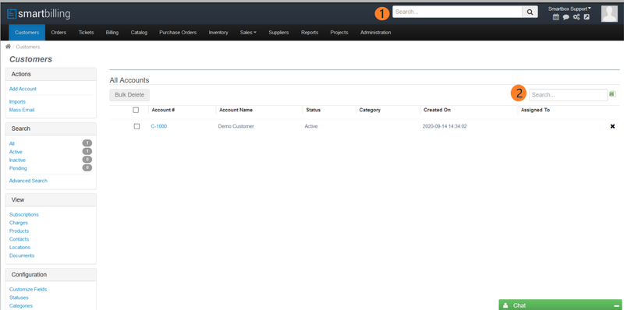Go to home via breadcrumb house icon
Screen dimensions: 624x310
click(x=8, y=47)
